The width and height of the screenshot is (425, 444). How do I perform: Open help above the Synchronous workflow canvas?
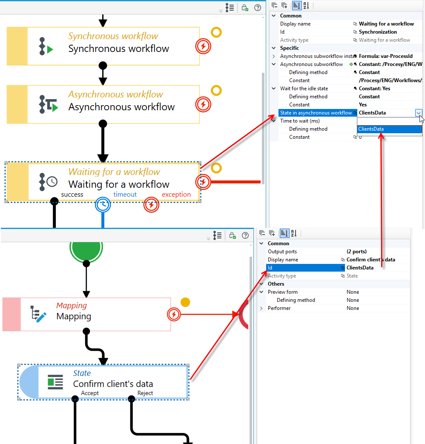pos(258,8)
